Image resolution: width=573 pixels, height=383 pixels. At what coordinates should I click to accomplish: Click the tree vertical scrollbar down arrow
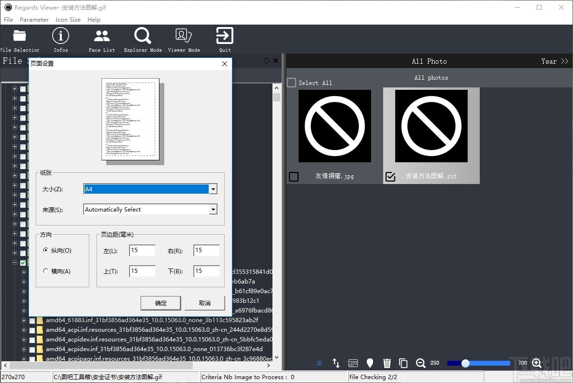(277, 357)
